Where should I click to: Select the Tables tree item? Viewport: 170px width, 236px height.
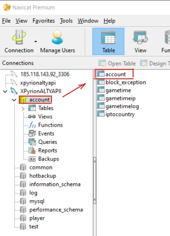click(x=46, y=108)
